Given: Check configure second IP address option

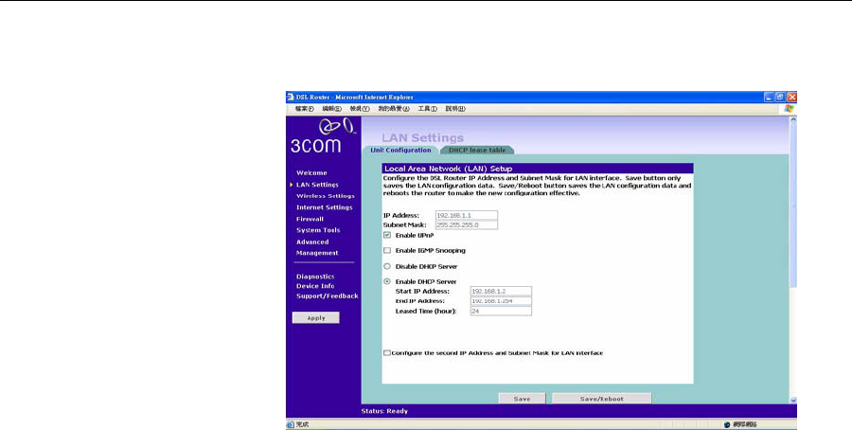Looking at the screenshot, I should click(387, 352).
